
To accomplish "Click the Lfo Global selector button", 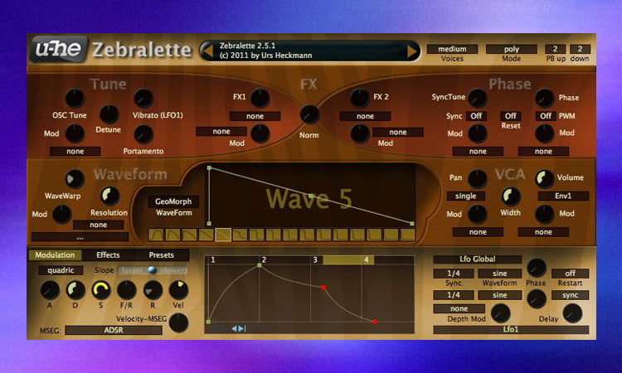I will point(477,259).
